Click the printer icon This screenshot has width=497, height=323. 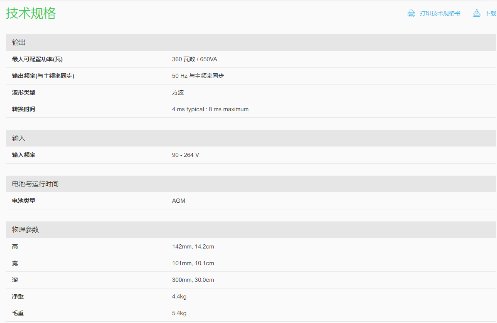(x=411, y=13)
